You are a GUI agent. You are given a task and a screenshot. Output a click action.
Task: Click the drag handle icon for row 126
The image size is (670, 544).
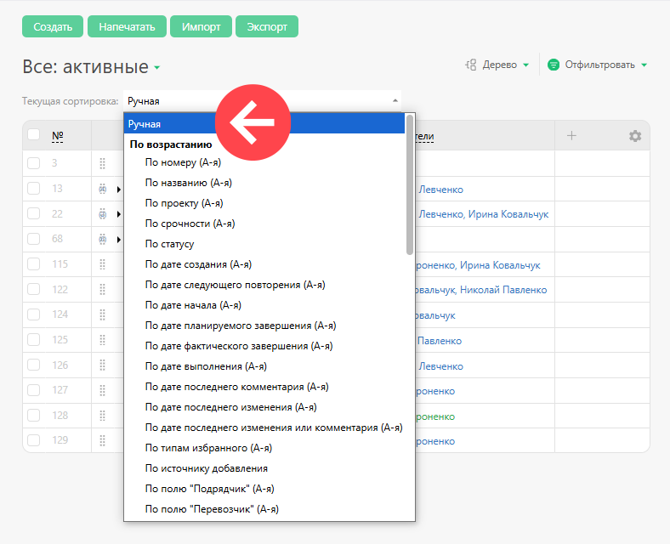103,365
